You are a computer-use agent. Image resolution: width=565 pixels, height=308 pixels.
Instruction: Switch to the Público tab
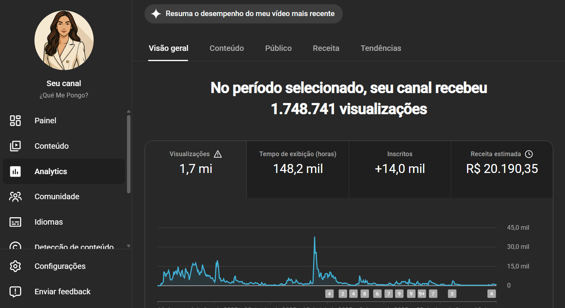(x=278, y=48)
